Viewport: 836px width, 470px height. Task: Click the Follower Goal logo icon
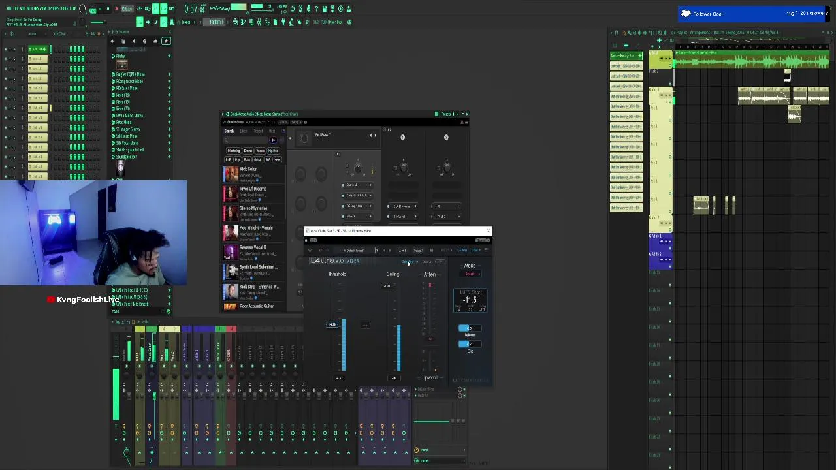click(x=686, y=13)
